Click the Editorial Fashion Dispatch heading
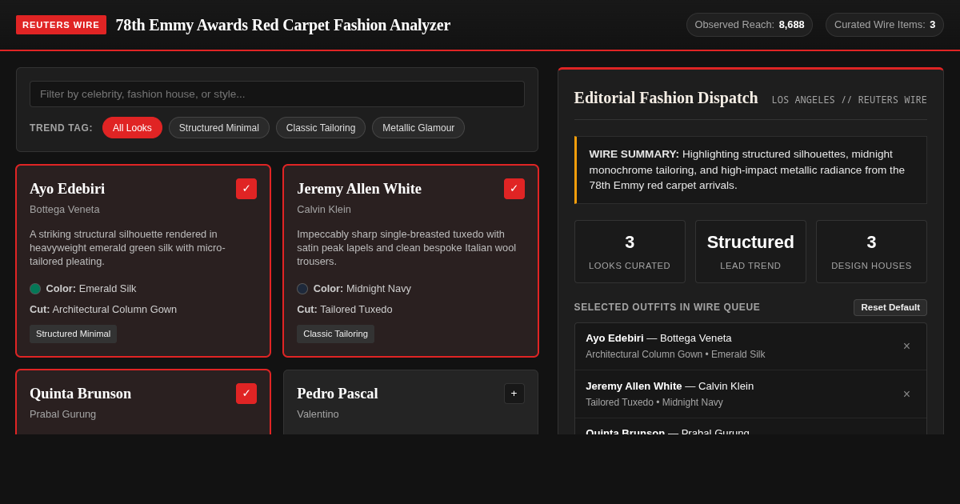Image resolution: width=960 pixels, height=504 pixels. coord(666,98)
